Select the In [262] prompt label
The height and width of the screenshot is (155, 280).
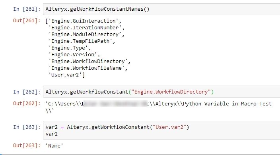click(27, 92)
